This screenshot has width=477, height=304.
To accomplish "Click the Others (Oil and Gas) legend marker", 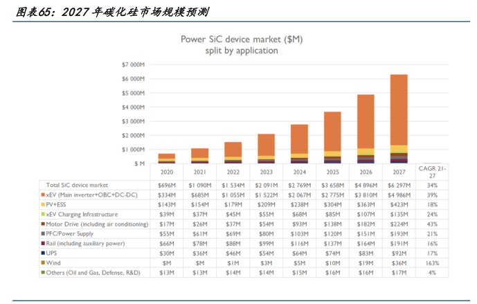I will coord(43,273).
